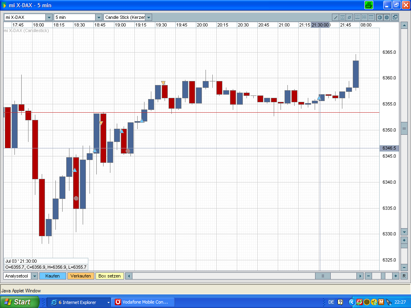411x308 pixels.
Task: Click the horizontal zoom plus button
Action: click(x=395, y=276)
